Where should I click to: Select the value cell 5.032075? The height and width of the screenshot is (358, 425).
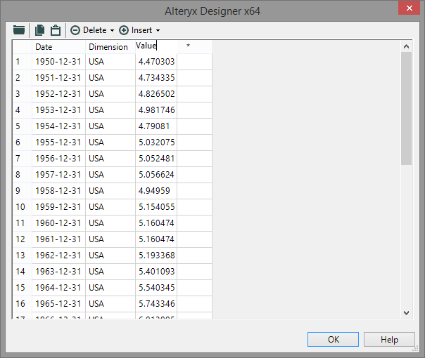(x=156, y=142)
